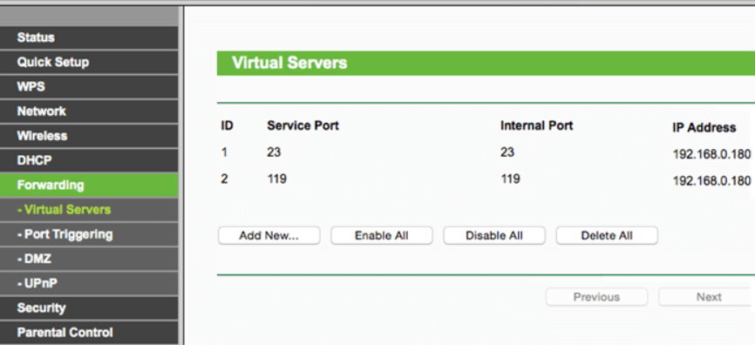Go to the Next page
This screenshot has height=358, width=755.
coord(708,297)
